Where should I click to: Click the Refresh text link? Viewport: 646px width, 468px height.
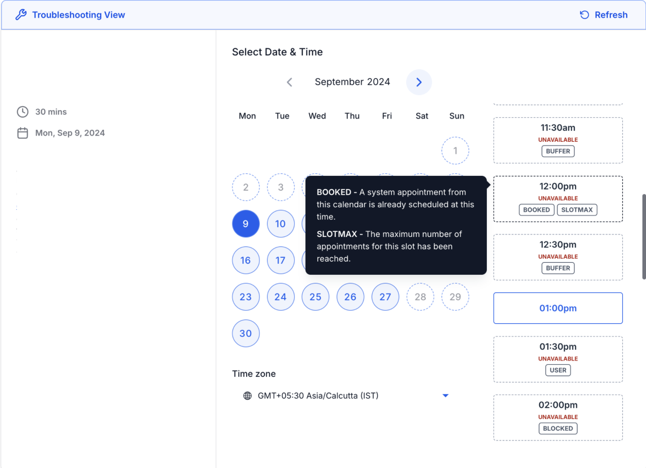click(611, 15)
